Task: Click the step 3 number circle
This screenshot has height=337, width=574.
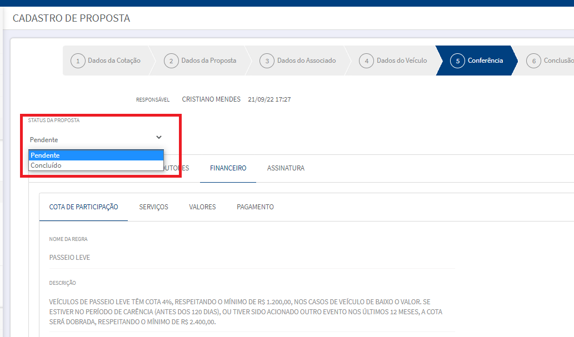Action: tap(267, 61)
